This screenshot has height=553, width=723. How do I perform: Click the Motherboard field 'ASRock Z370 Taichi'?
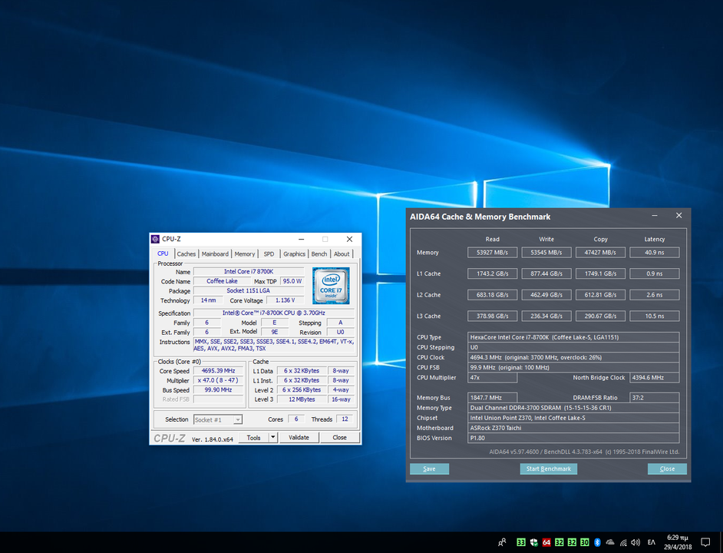573,428
